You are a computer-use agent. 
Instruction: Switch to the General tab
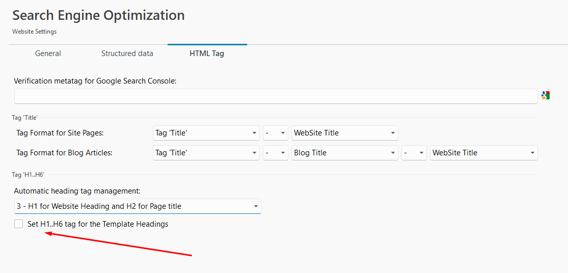48,53
